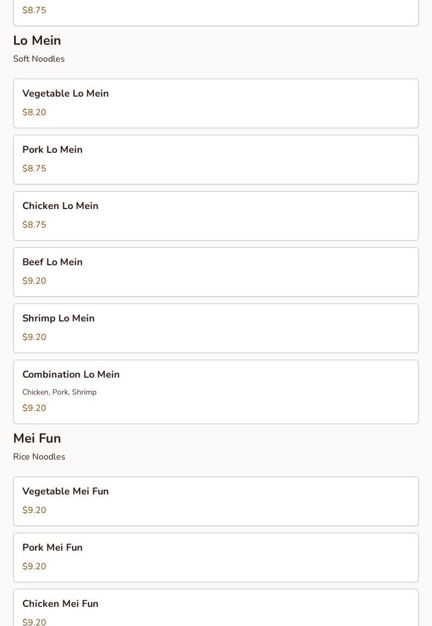
Task: Click the Chicken, Pork, Shrimp description text
Action: coord(59,392)
